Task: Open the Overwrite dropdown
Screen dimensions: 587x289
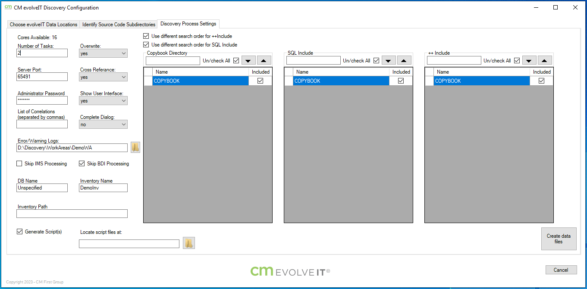Action: [104, 53]
